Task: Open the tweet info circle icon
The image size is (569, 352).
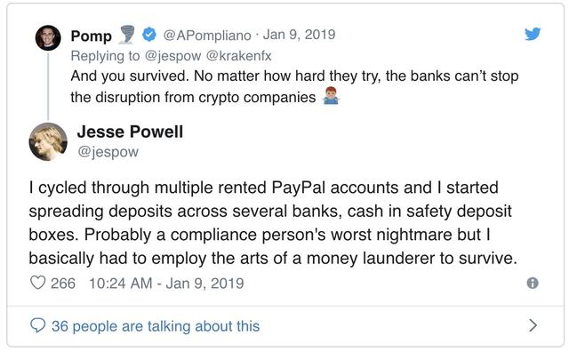Action: pos(533,283)
